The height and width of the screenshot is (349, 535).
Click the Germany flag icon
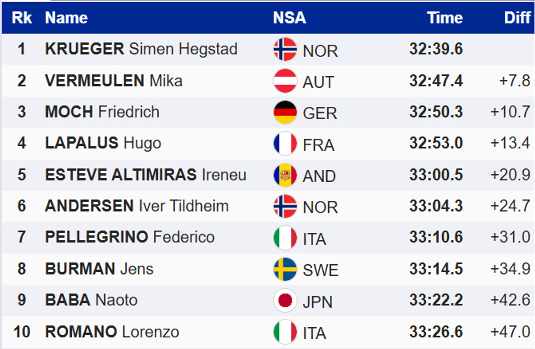(285, 112)
